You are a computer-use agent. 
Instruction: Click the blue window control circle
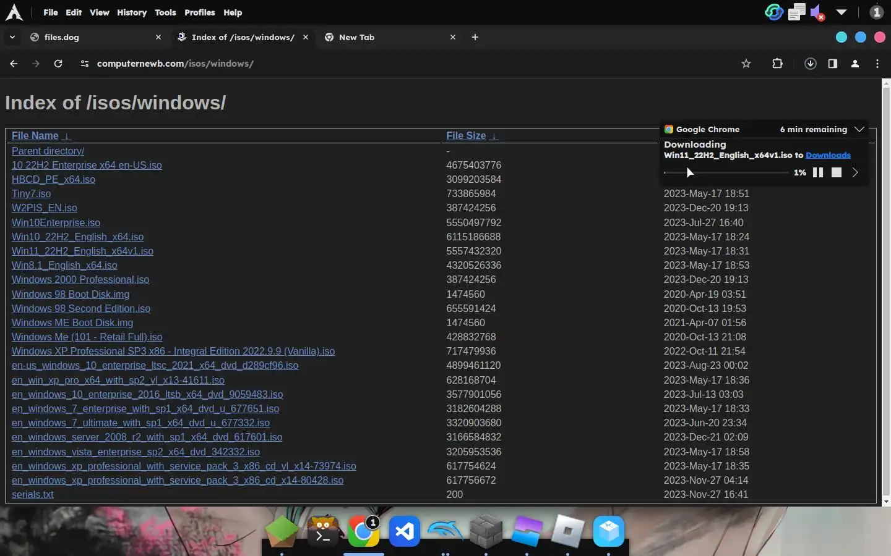pyautogui.click(x=861, y=37)
